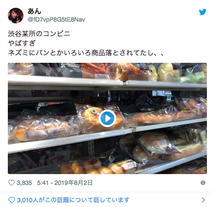Open あん's profile picture avatar
Image resolution: width=213 pixels, height=207 pixels.
(16, 16)
